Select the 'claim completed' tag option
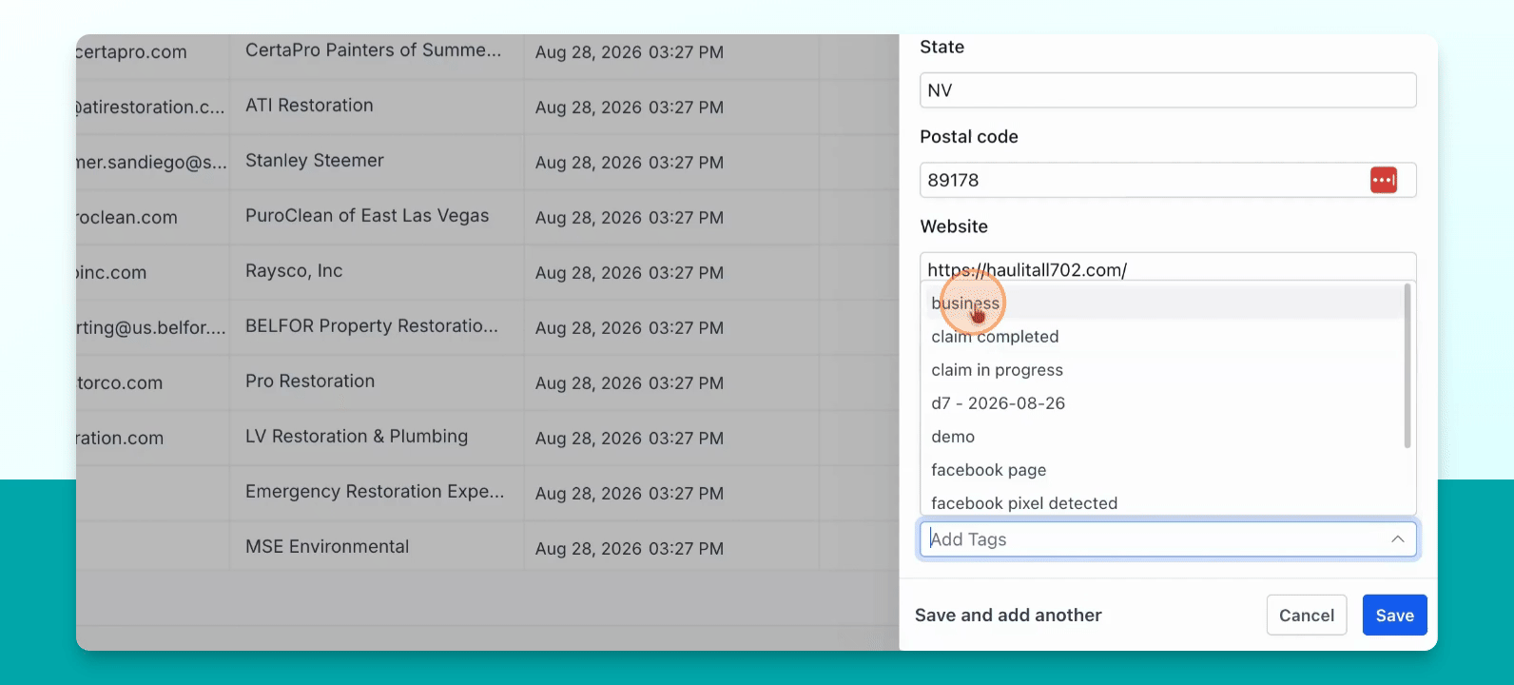1514x685 pixels. point(1163,337)
